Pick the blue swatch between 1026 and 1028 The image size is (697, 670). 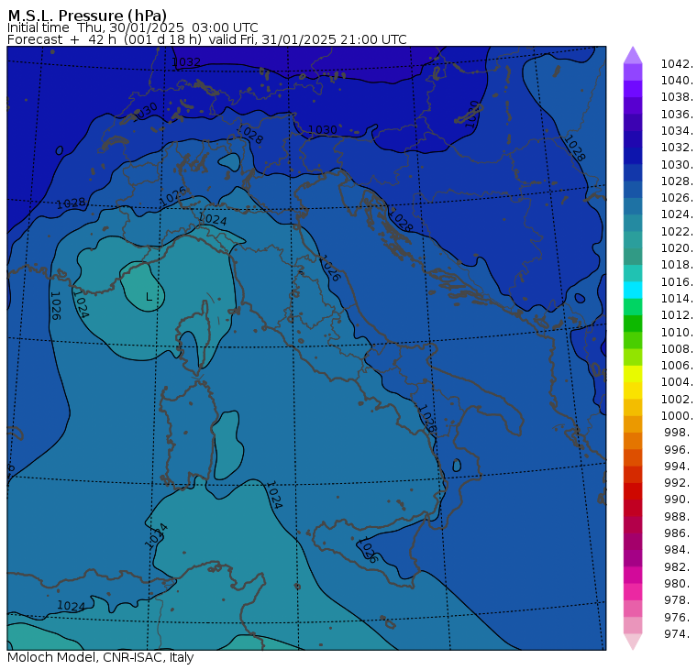(x=633, y=190)
